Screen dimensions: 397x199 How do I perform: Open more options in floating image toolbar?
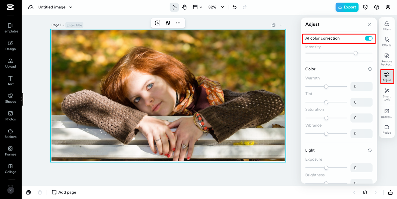pyautogui.click(x=178, y=23)
